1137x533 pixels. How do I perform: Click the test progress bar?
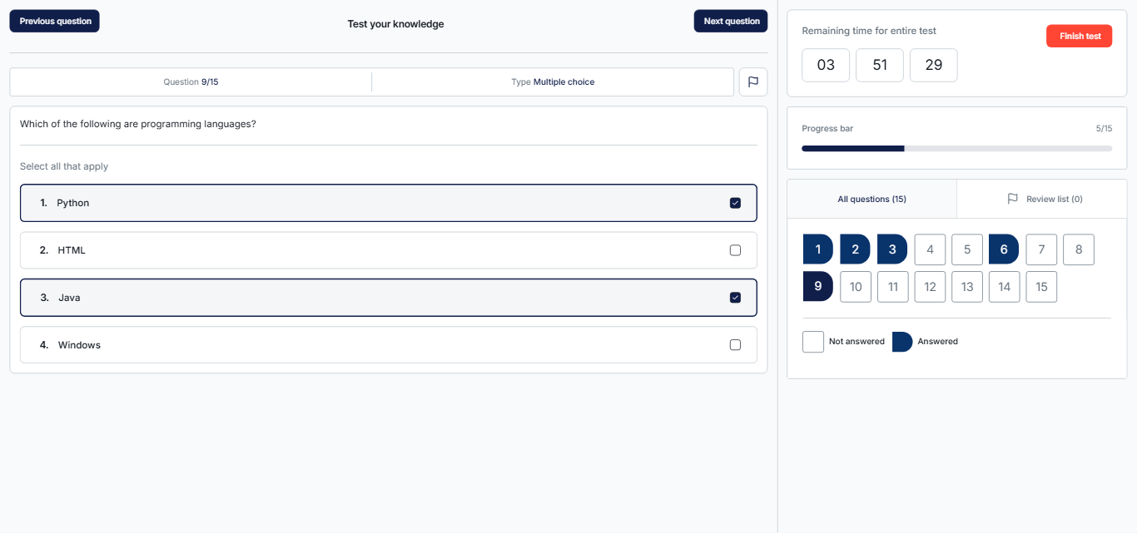(x=956, y=149)
